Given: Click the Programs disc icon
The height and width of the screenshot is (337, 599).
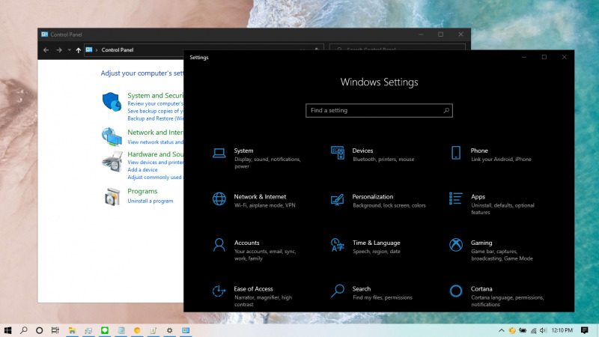Looking at the screenshot, I should [x=112, y=197].
